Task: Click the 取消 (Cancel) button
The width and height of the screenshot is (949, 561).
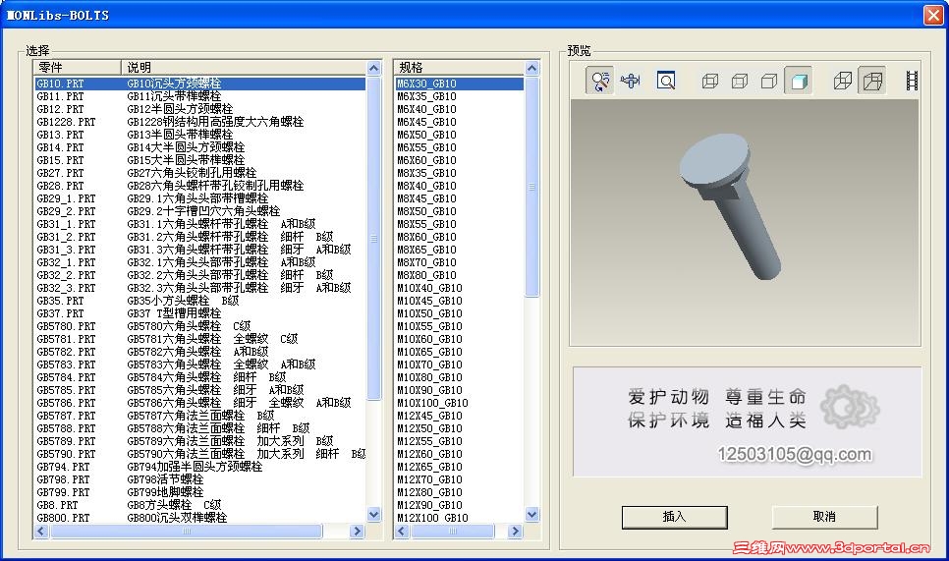Action: point(824,517)
